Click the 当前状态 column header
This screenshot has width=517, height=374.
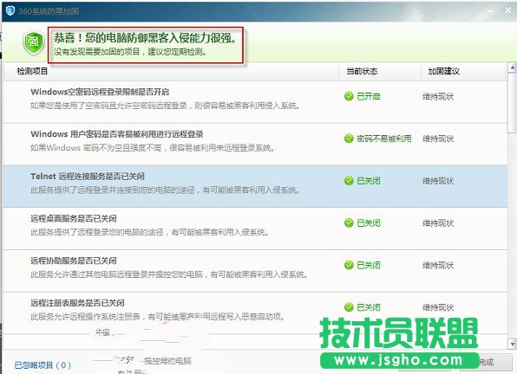coord(362,71)
